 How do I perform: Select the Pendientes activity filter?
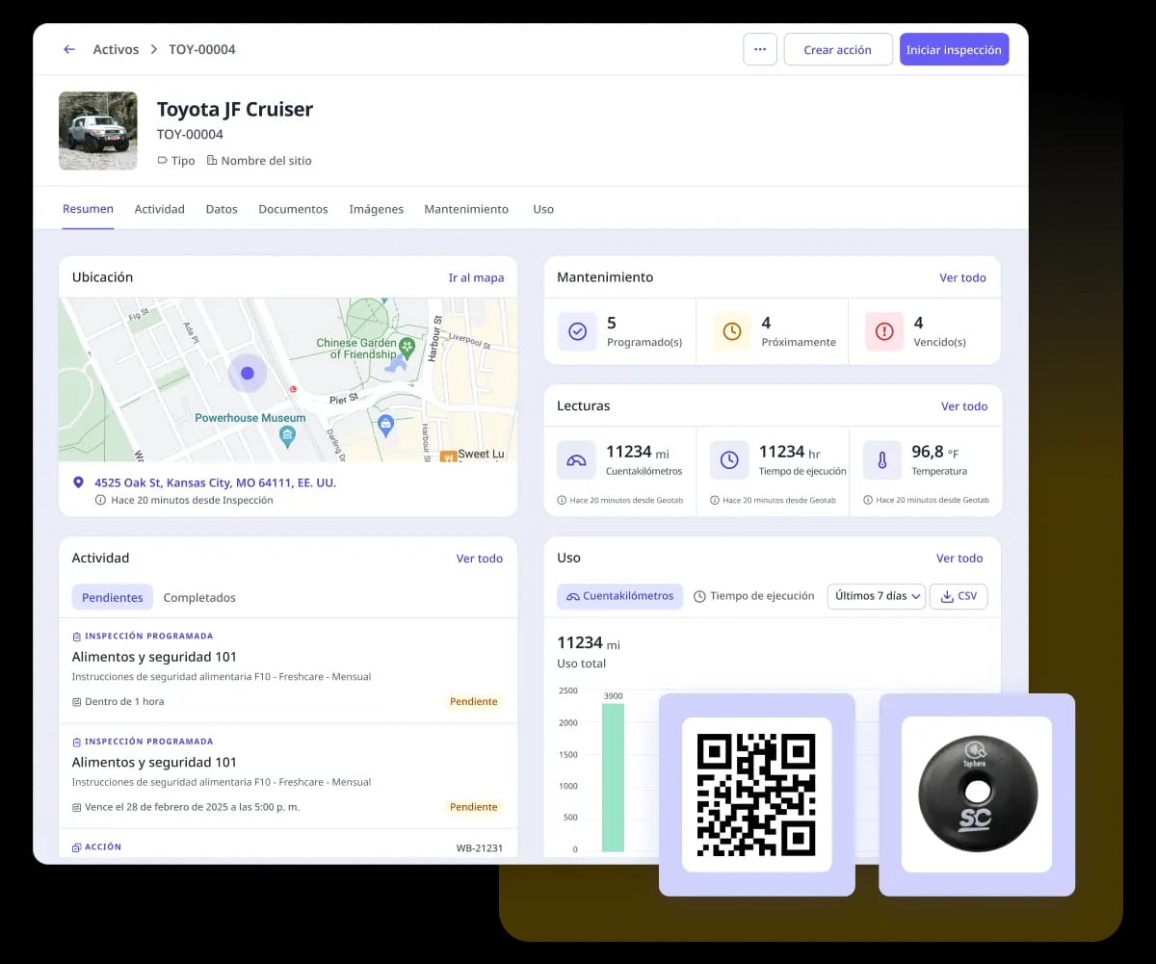coord(112,597)
